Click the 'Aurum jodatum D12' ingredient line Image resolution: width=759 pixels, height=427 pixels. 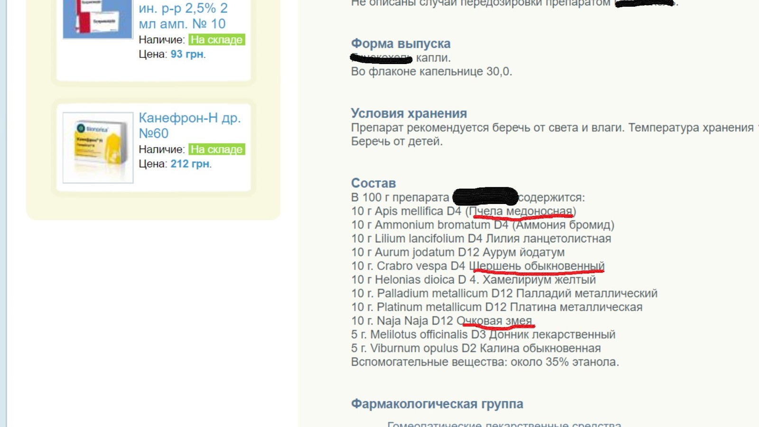click(x=458, y=252)
